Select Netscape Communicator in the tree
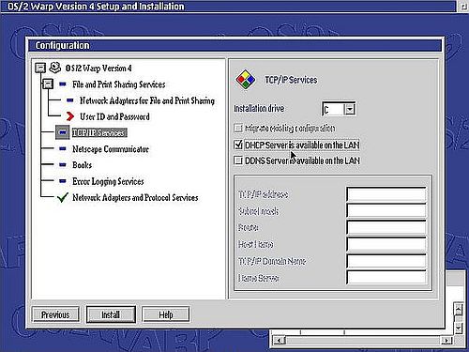469x352 pixels. point(111,149)
